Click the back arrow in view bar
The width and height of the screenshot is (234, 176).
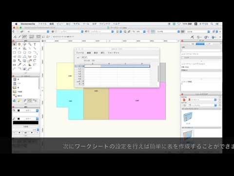[14, 32]
